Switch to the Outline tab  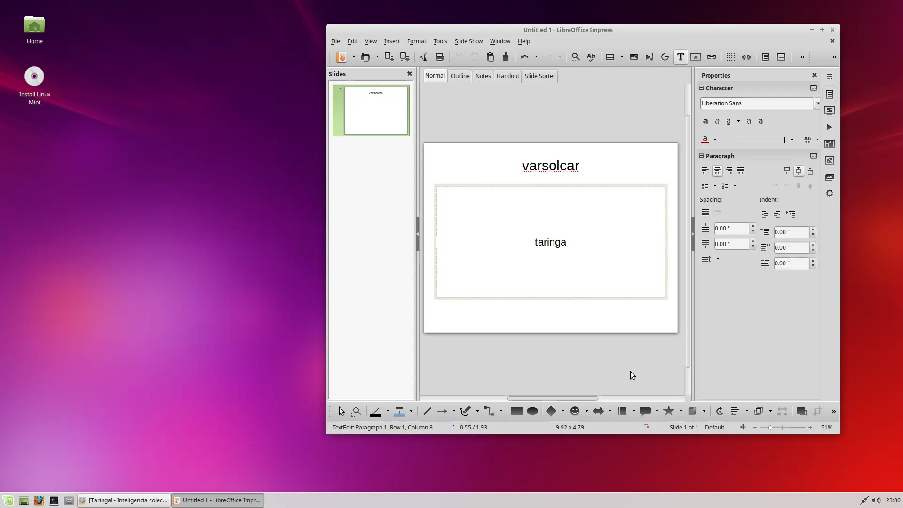(459, 76)
